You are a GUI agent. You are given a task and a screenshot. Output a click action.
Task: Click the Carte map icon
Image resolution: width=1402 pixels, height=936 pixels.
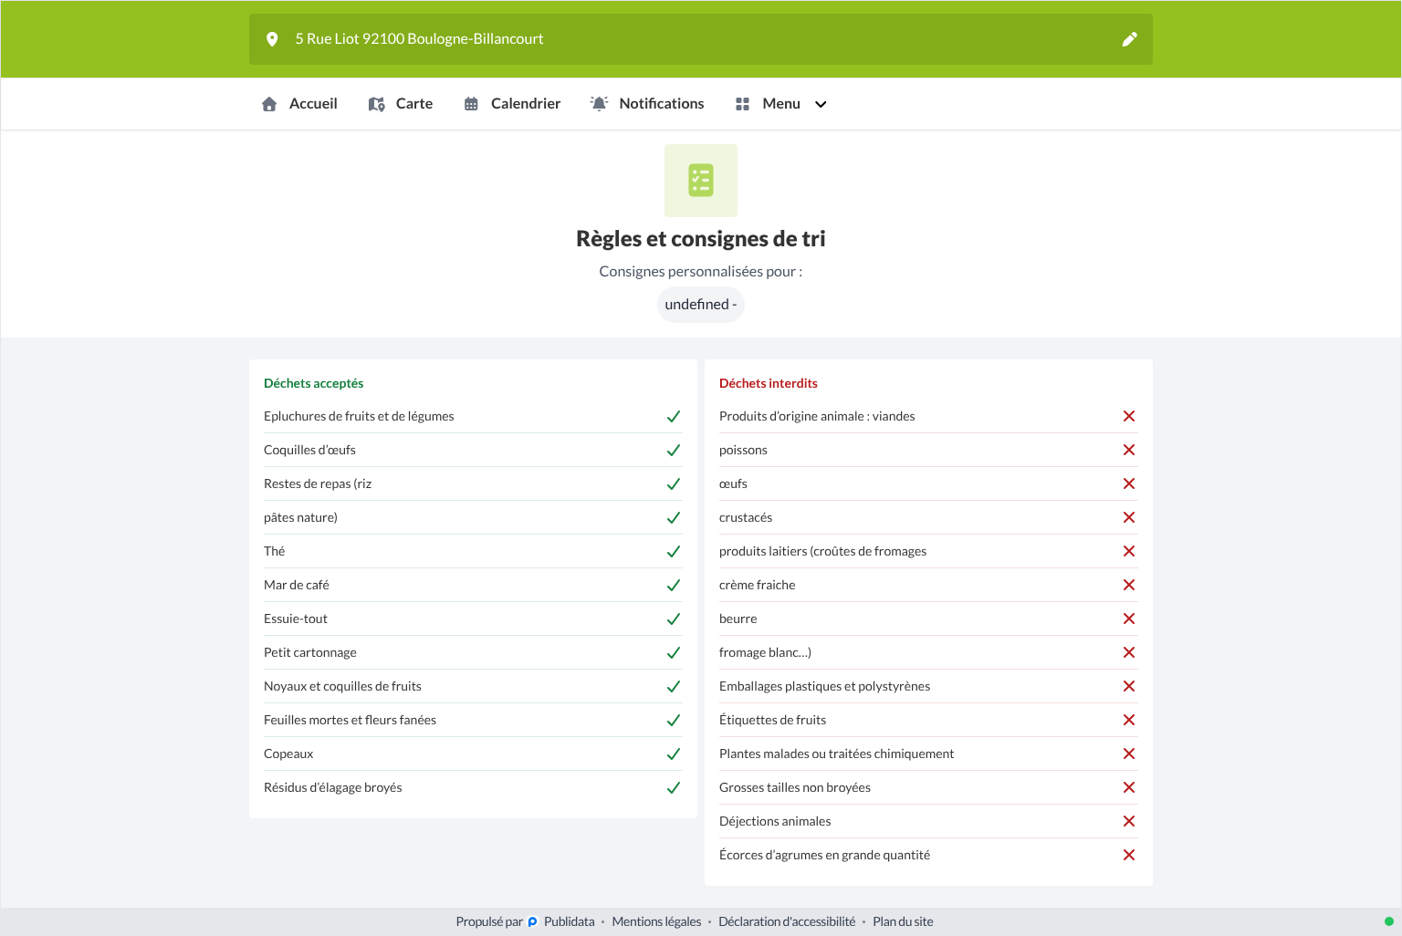376,104
